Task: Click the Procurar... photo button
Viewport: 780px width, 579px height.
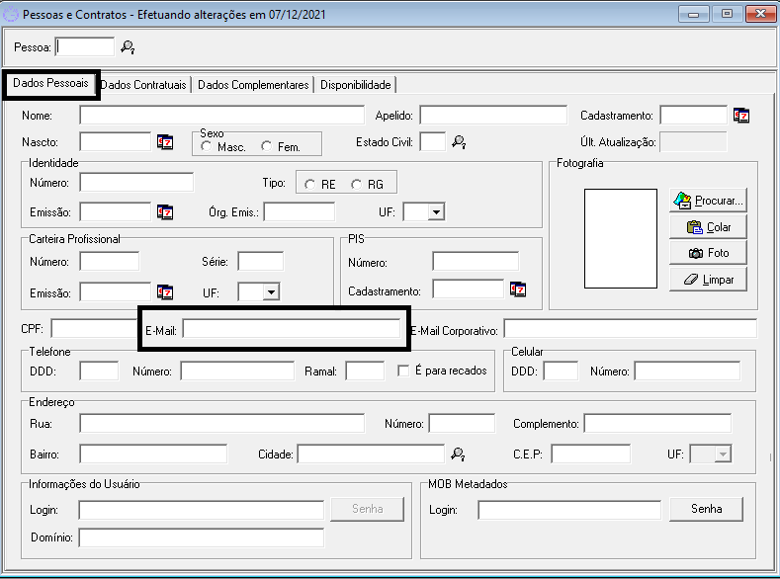Action: 708,201
